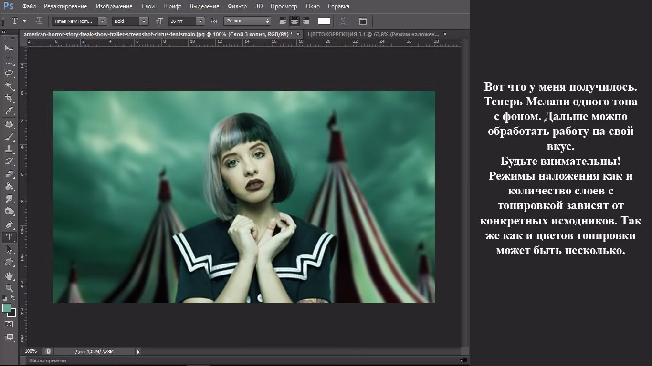Toggle Quick Mask mode
Image resolution: width=652 pixels, height=366 pixels.
pos(9,324)
